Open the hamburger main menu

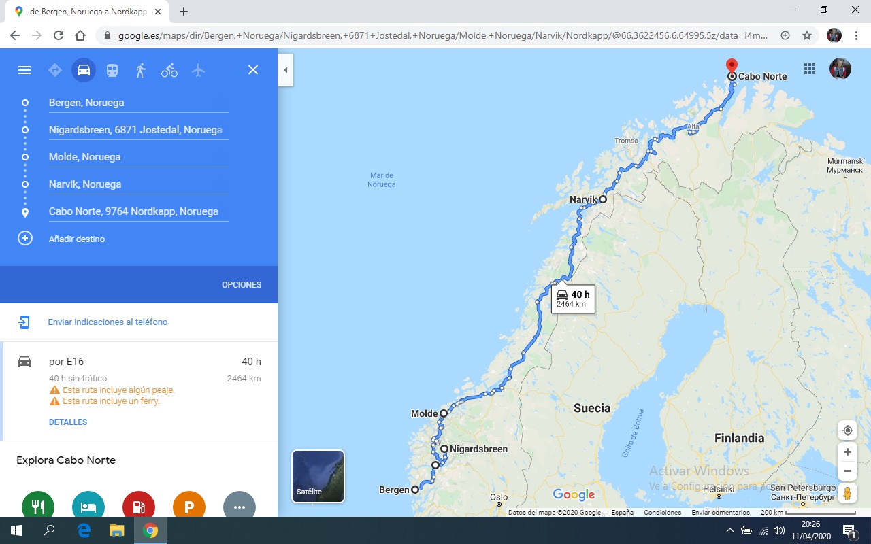[x=24, y=70]
